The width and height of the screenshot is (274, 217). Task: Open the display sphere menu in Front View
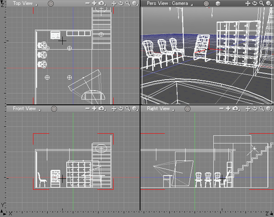(x=135, y=108)
